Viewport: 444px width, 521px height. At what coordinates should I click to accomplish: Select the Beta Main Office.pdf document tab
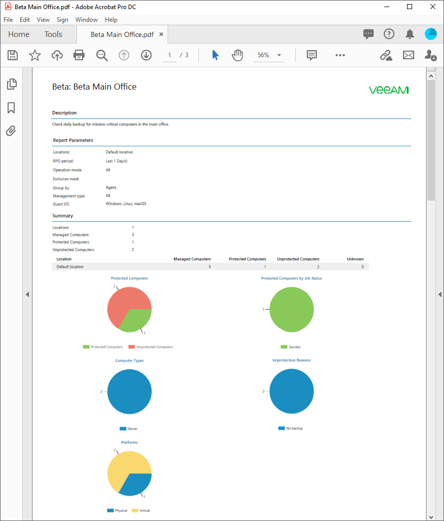click(x=122, y=34)
